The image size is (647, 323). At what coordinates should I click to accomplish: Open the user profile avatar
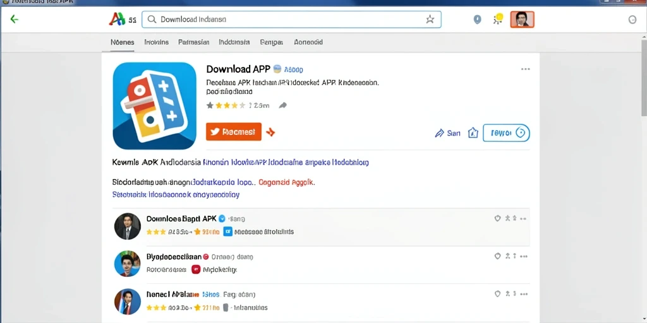tap(523, 20)
